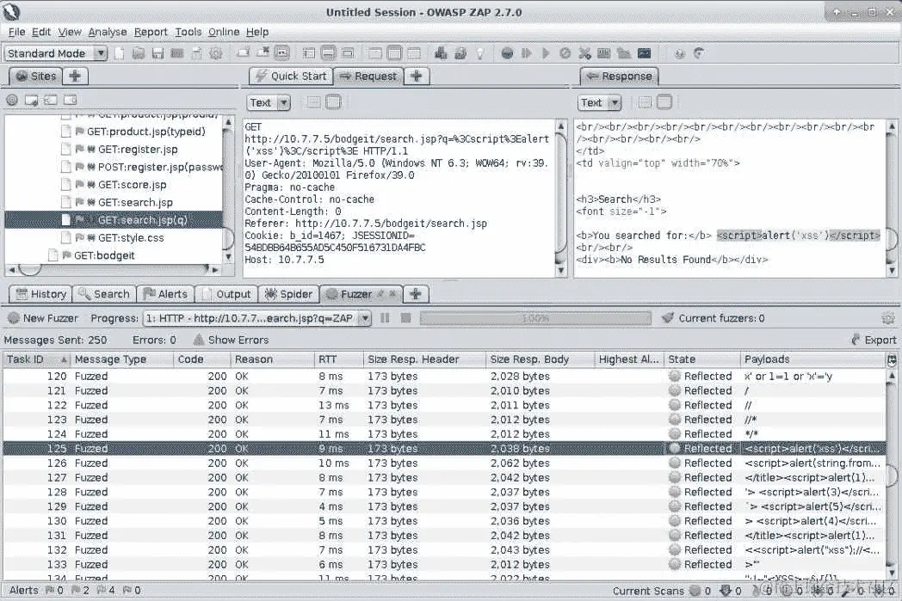Click the green Break on all requests icon
This screenshot has width=902, height=601.
click(507, 53)
